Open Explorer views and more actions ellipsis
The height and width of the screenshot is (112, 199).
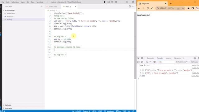click(x=41, y=7)
